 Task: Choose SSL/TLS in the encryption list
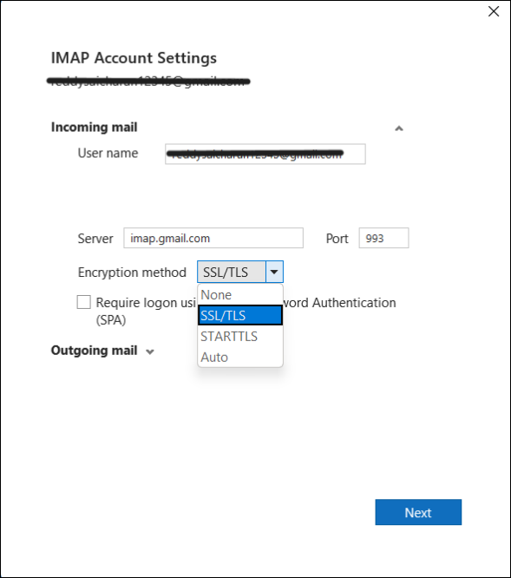click(x=240, y=316)
